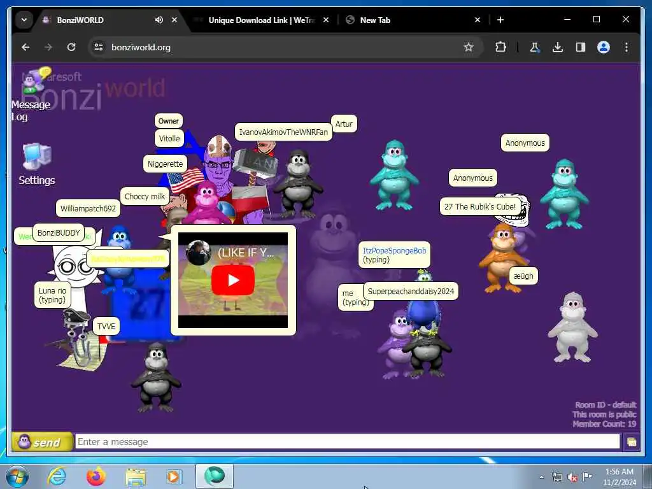The image size is (652, 489).
Task: Expand the tab search dropdown arrow
Action: click(24, 20)
